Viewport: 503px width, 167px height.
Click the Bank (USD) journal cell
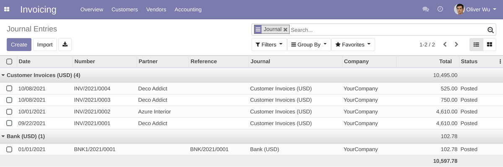(x=264, y=149)
